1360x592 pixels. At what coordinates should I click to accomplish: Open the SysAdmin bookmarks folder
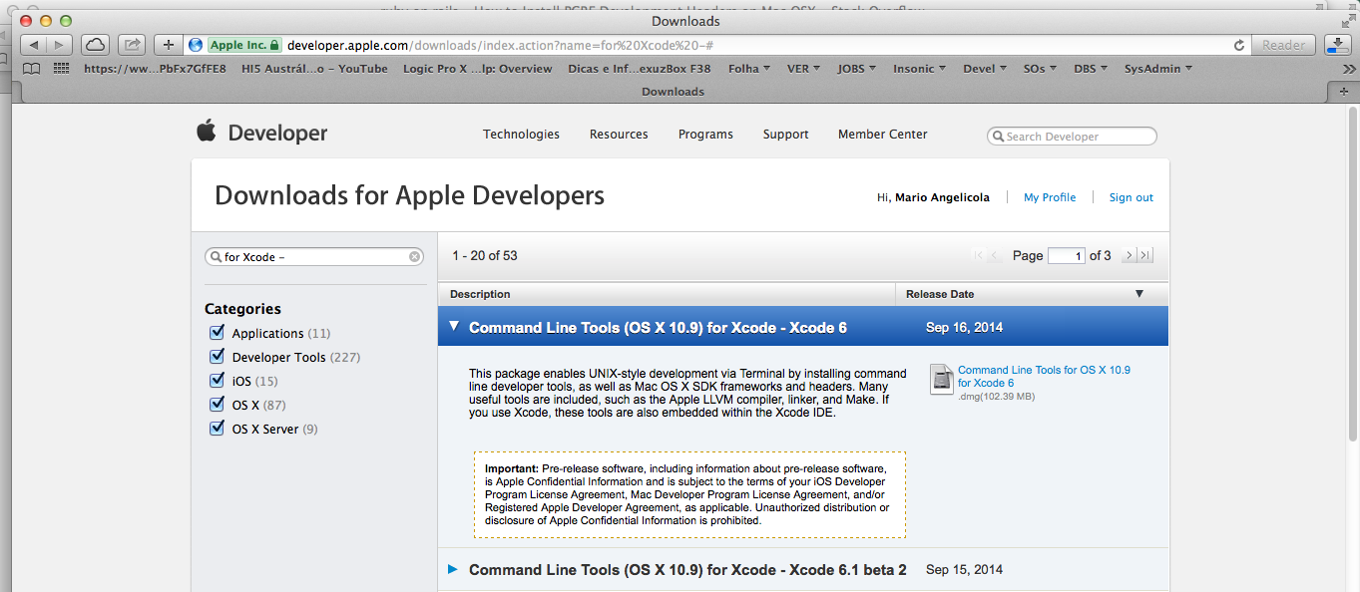point(1158,69)
